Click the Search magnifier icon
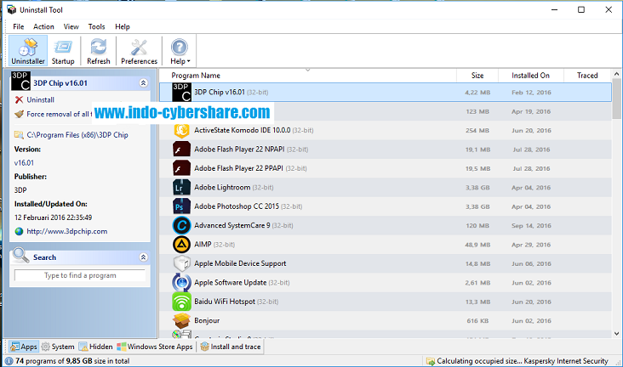Image resolution: width=623 pixels, height=367 pixels. [x=20, y=255]
